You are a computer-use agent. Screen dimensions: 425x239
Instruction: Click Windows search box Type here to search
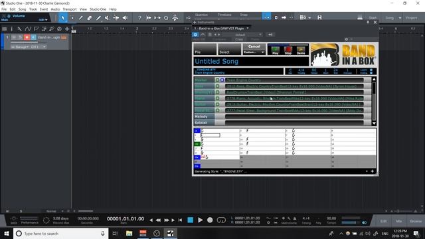pyautogui.click(x=60, y=233)
